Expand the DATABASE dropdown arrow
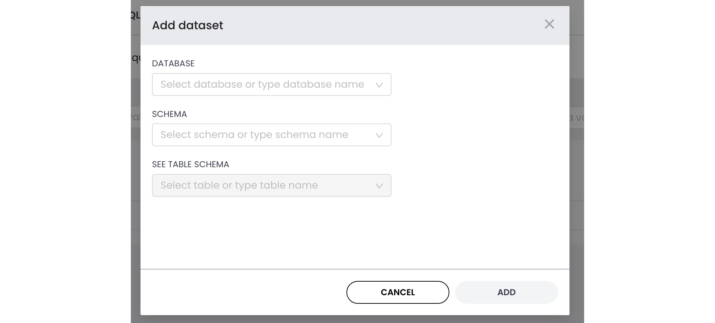Viewport: 715px width, 323px height. (x=379, y=85)
